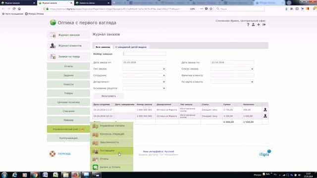Image resolution: width=317 pixels, height=178 pixels.
Task: Select Задолженности in the submenu
Action: [x=111, y=142]
